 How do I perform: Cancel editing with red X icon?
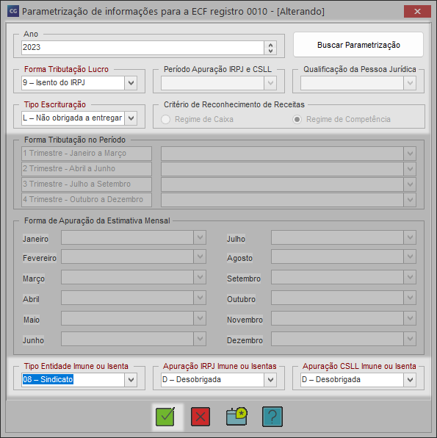[201, 417]
